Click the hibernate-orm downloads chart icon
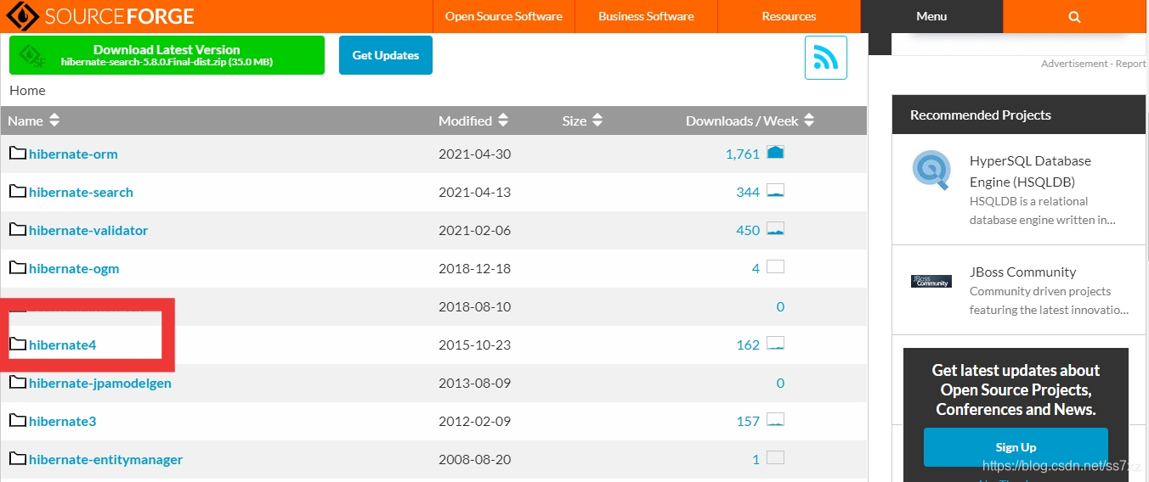1149x482 pixels. 775,153
